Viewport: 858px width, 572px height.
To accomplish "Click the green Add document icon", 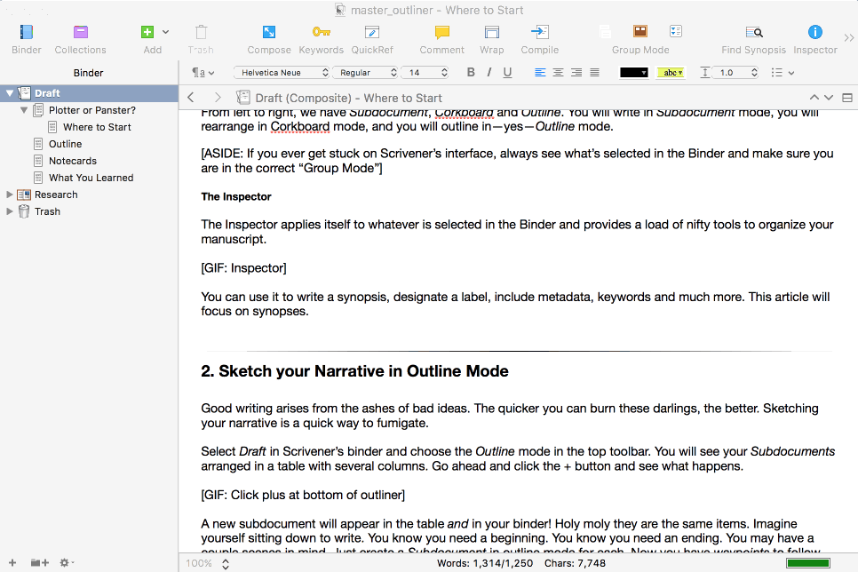I will click(x=147, y=32).
